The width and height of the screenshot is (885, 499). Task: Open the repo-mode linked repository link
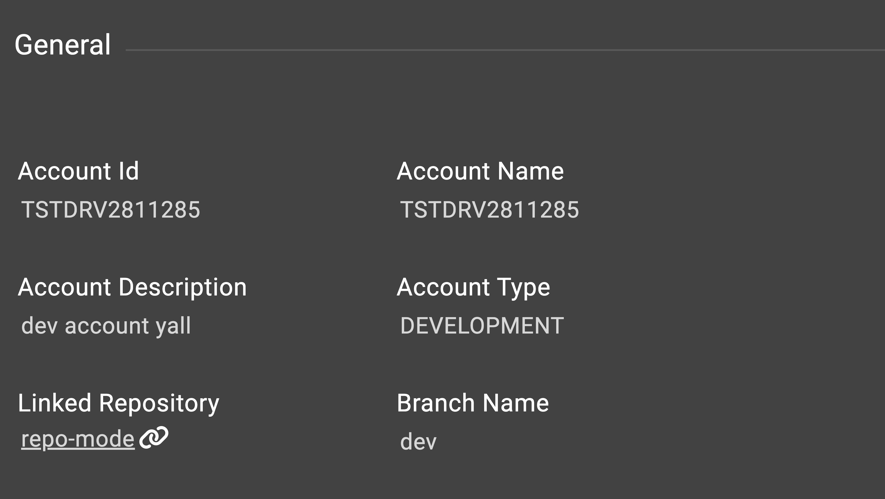tap(78, 439)
